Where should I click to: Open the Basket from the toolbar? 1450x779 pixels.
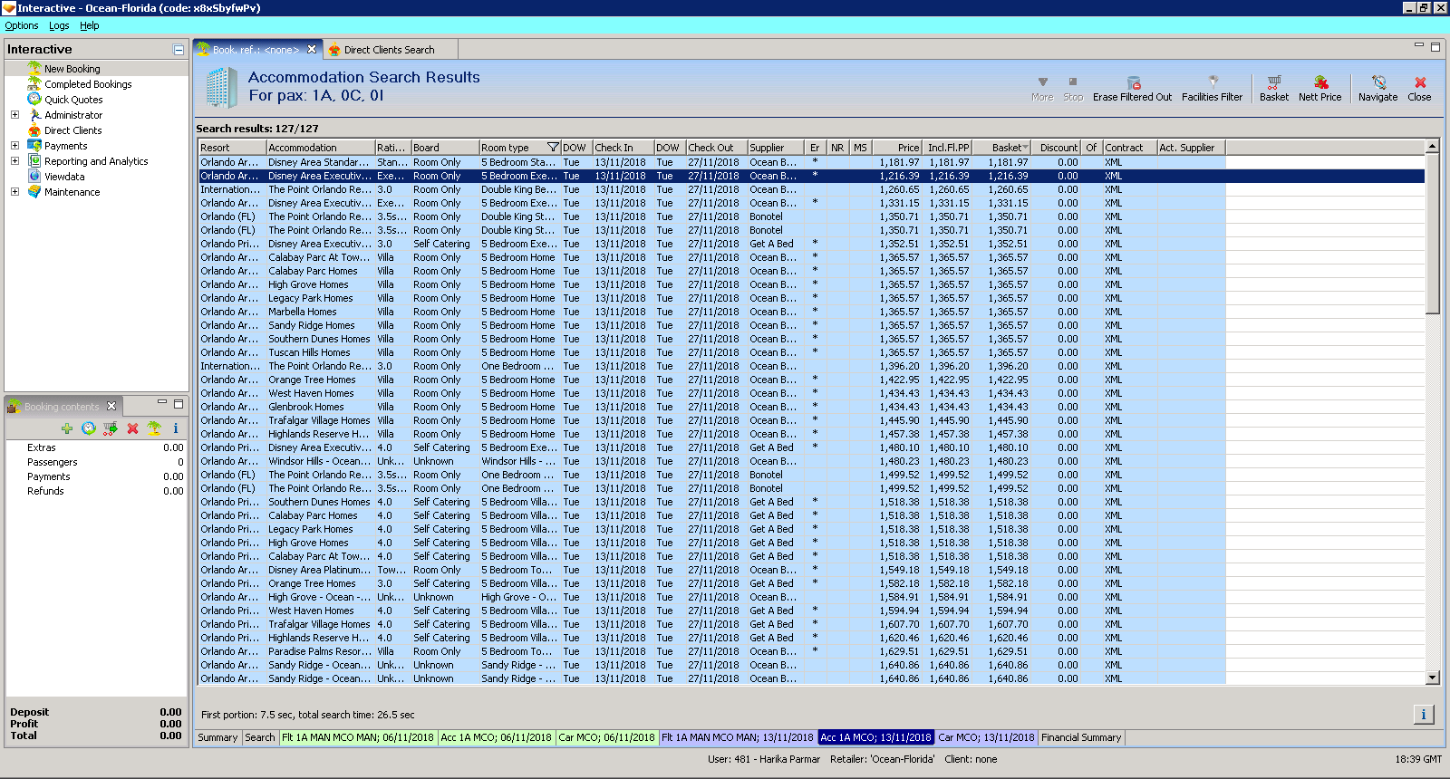pyautogui.click(x=1273, y=82)
